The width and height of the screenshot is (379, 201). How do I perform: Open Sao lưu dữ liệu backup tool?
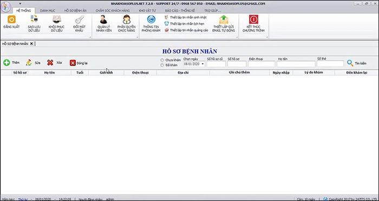tap(34, 24)
